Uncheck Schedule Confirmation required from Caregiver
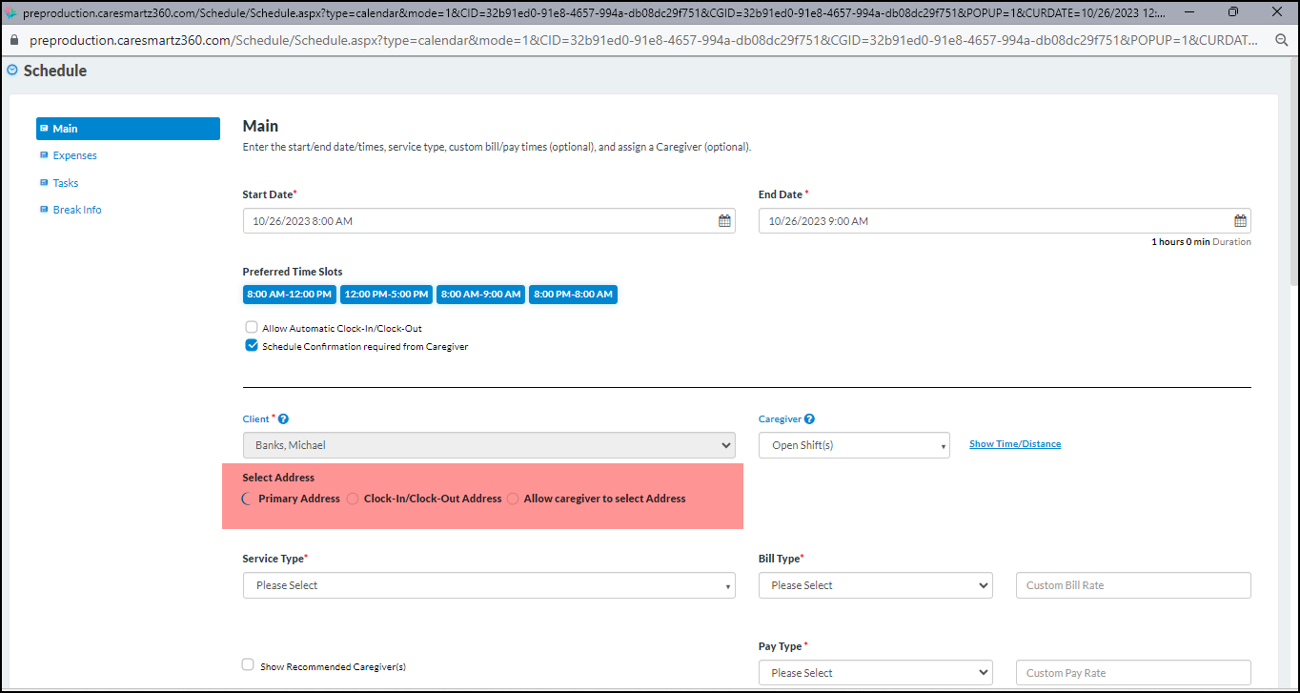1300x693 pixels. click(252, 346)
